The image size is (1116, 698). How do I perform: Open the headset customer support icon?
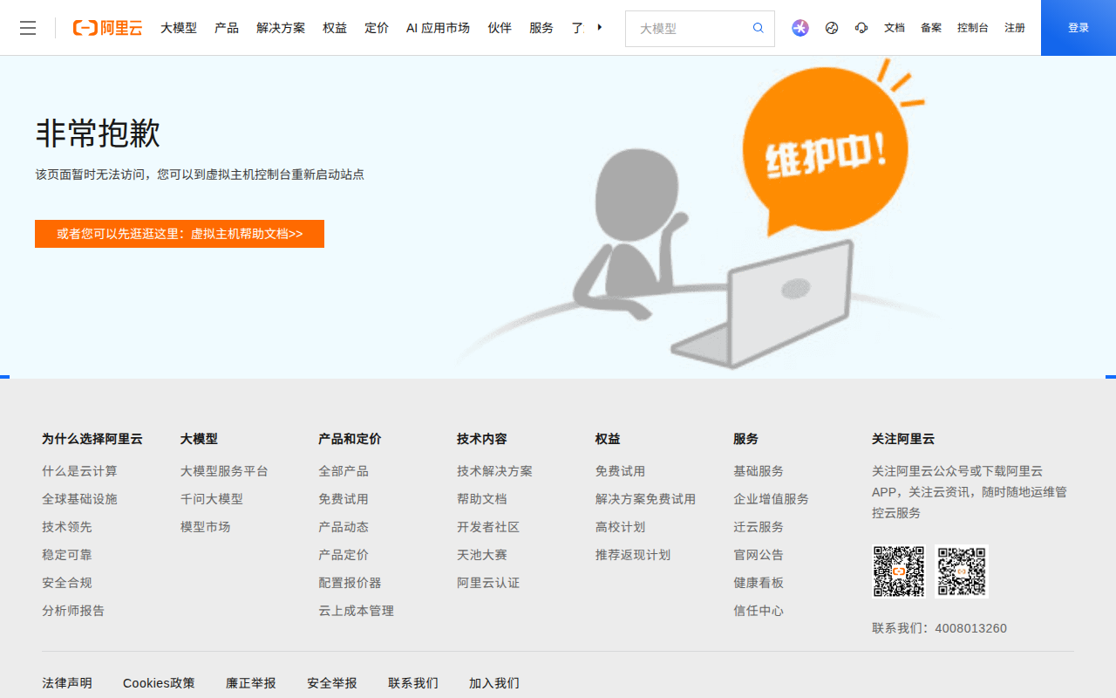coord(861,28)
